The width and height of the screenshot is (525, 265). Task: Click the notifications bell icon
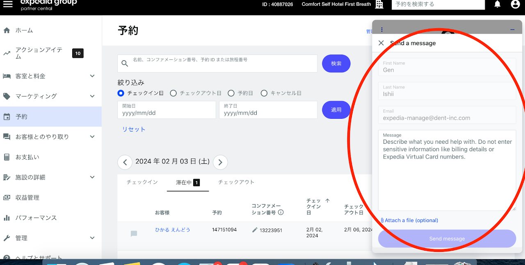497,5
